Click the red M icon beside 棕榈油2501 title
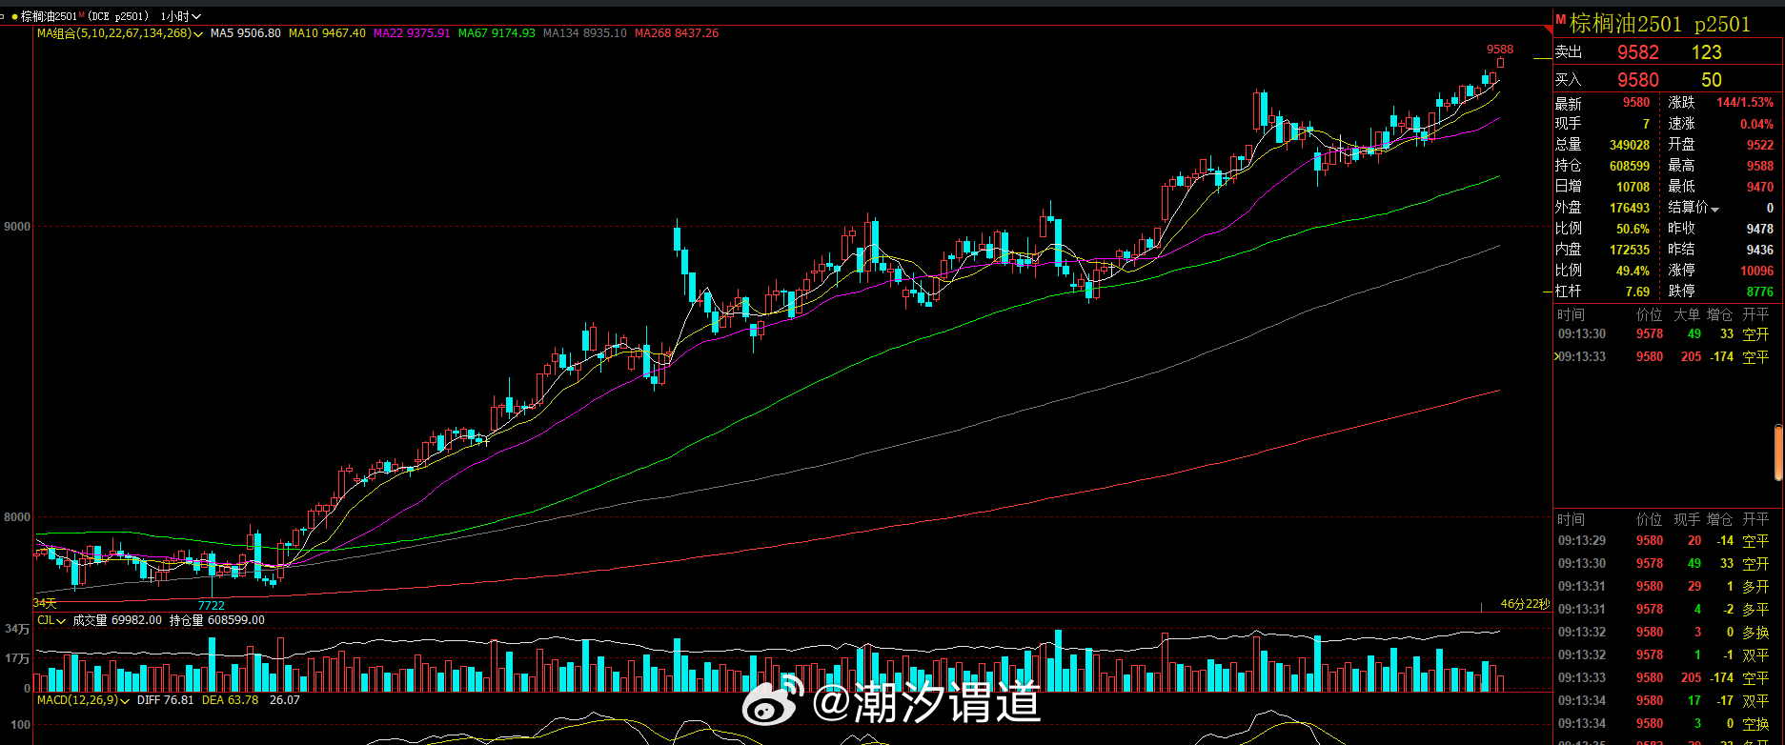1785x745 pixels. pyautogui.click(x=1561, y=20)
